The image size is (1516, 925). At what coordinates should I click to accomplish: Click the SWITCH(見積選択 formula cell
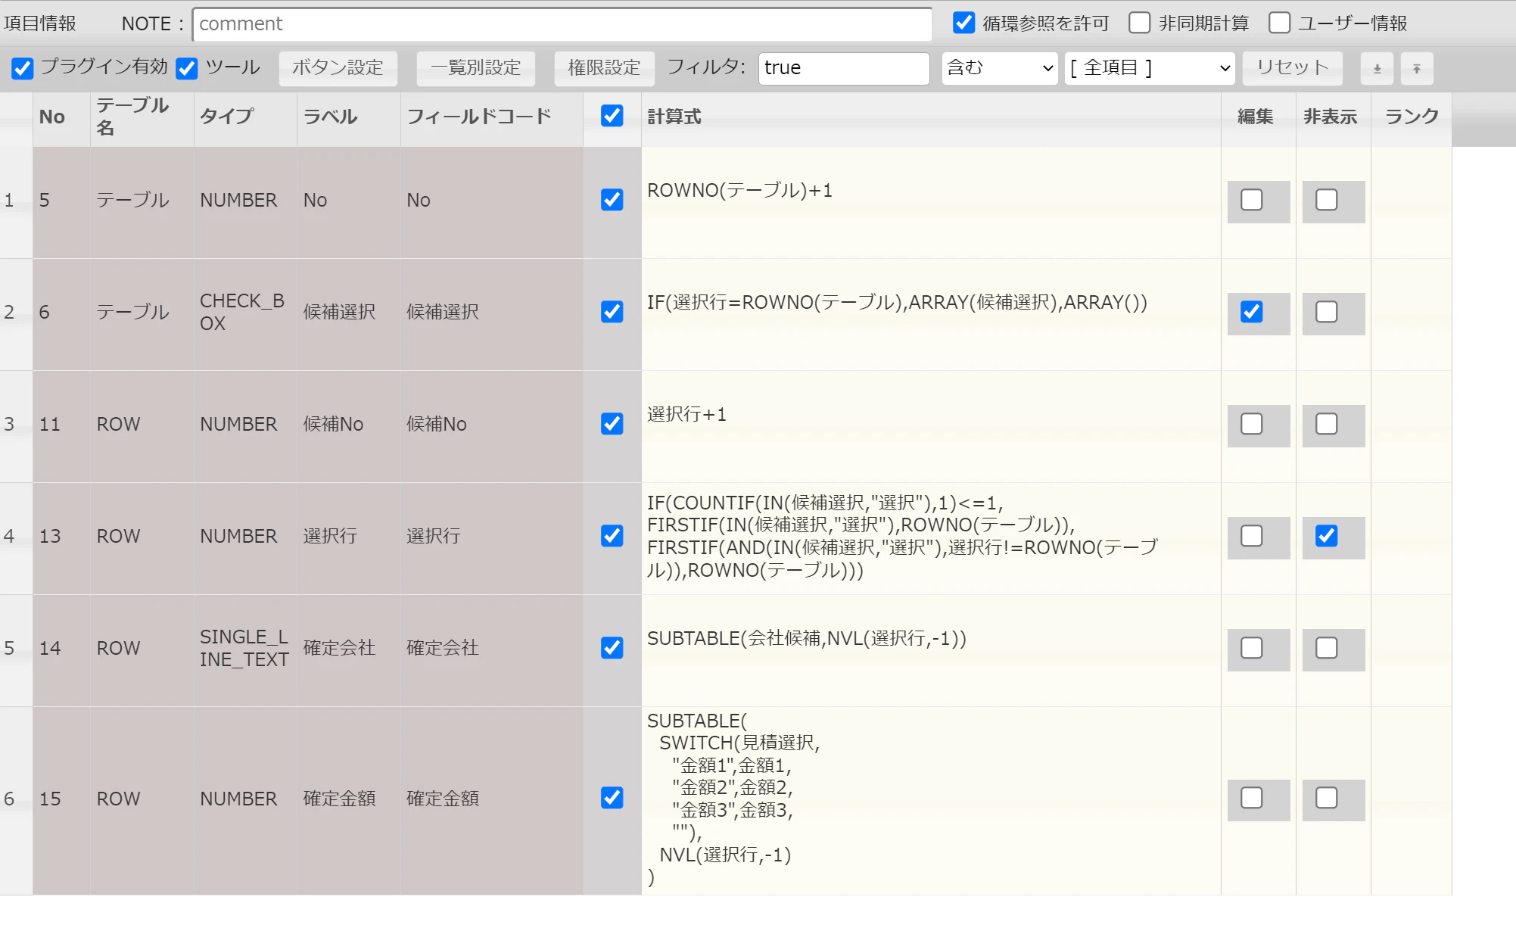click(x=931, y=799)
